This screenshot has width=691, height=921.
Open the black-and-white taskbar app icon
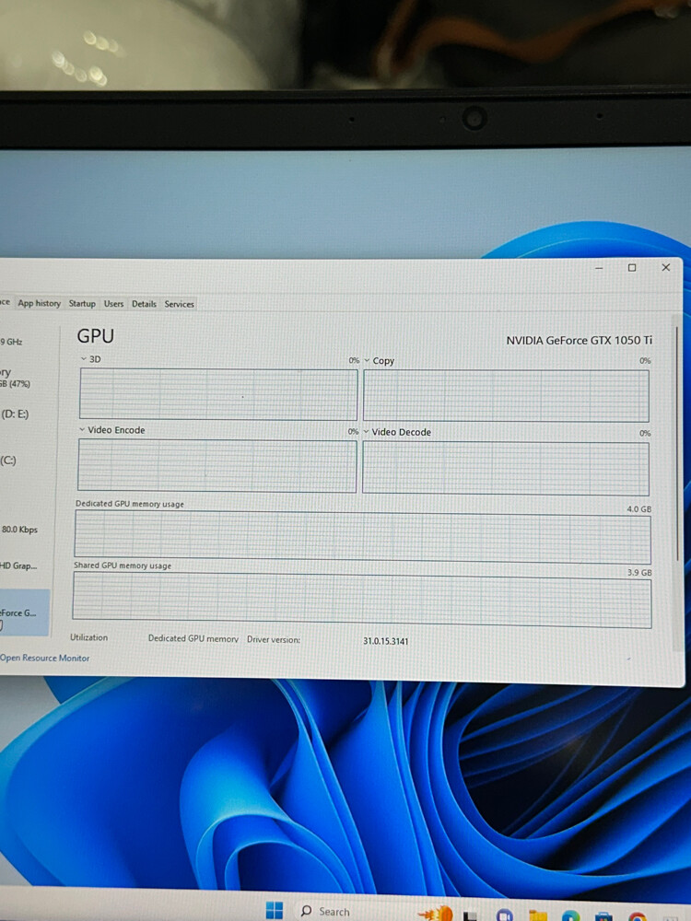pos(470,915)
